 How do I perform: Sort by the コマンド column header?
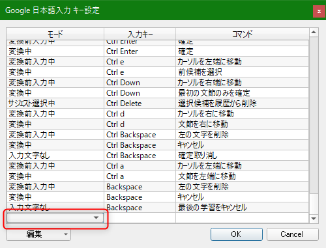click(x=243, y=34)
